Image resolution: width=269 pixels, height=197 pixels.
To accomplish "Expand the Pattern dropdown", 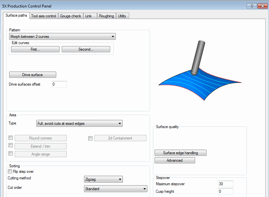I will pyautogui.click(x=62, y=37).
